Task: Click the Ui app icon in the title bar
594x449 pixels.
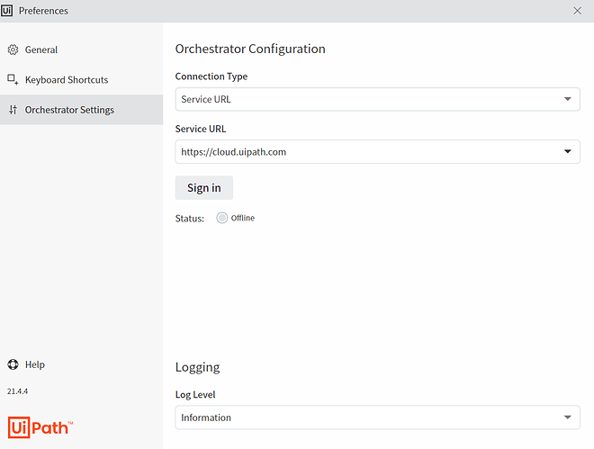Action: tap(6, 11)
